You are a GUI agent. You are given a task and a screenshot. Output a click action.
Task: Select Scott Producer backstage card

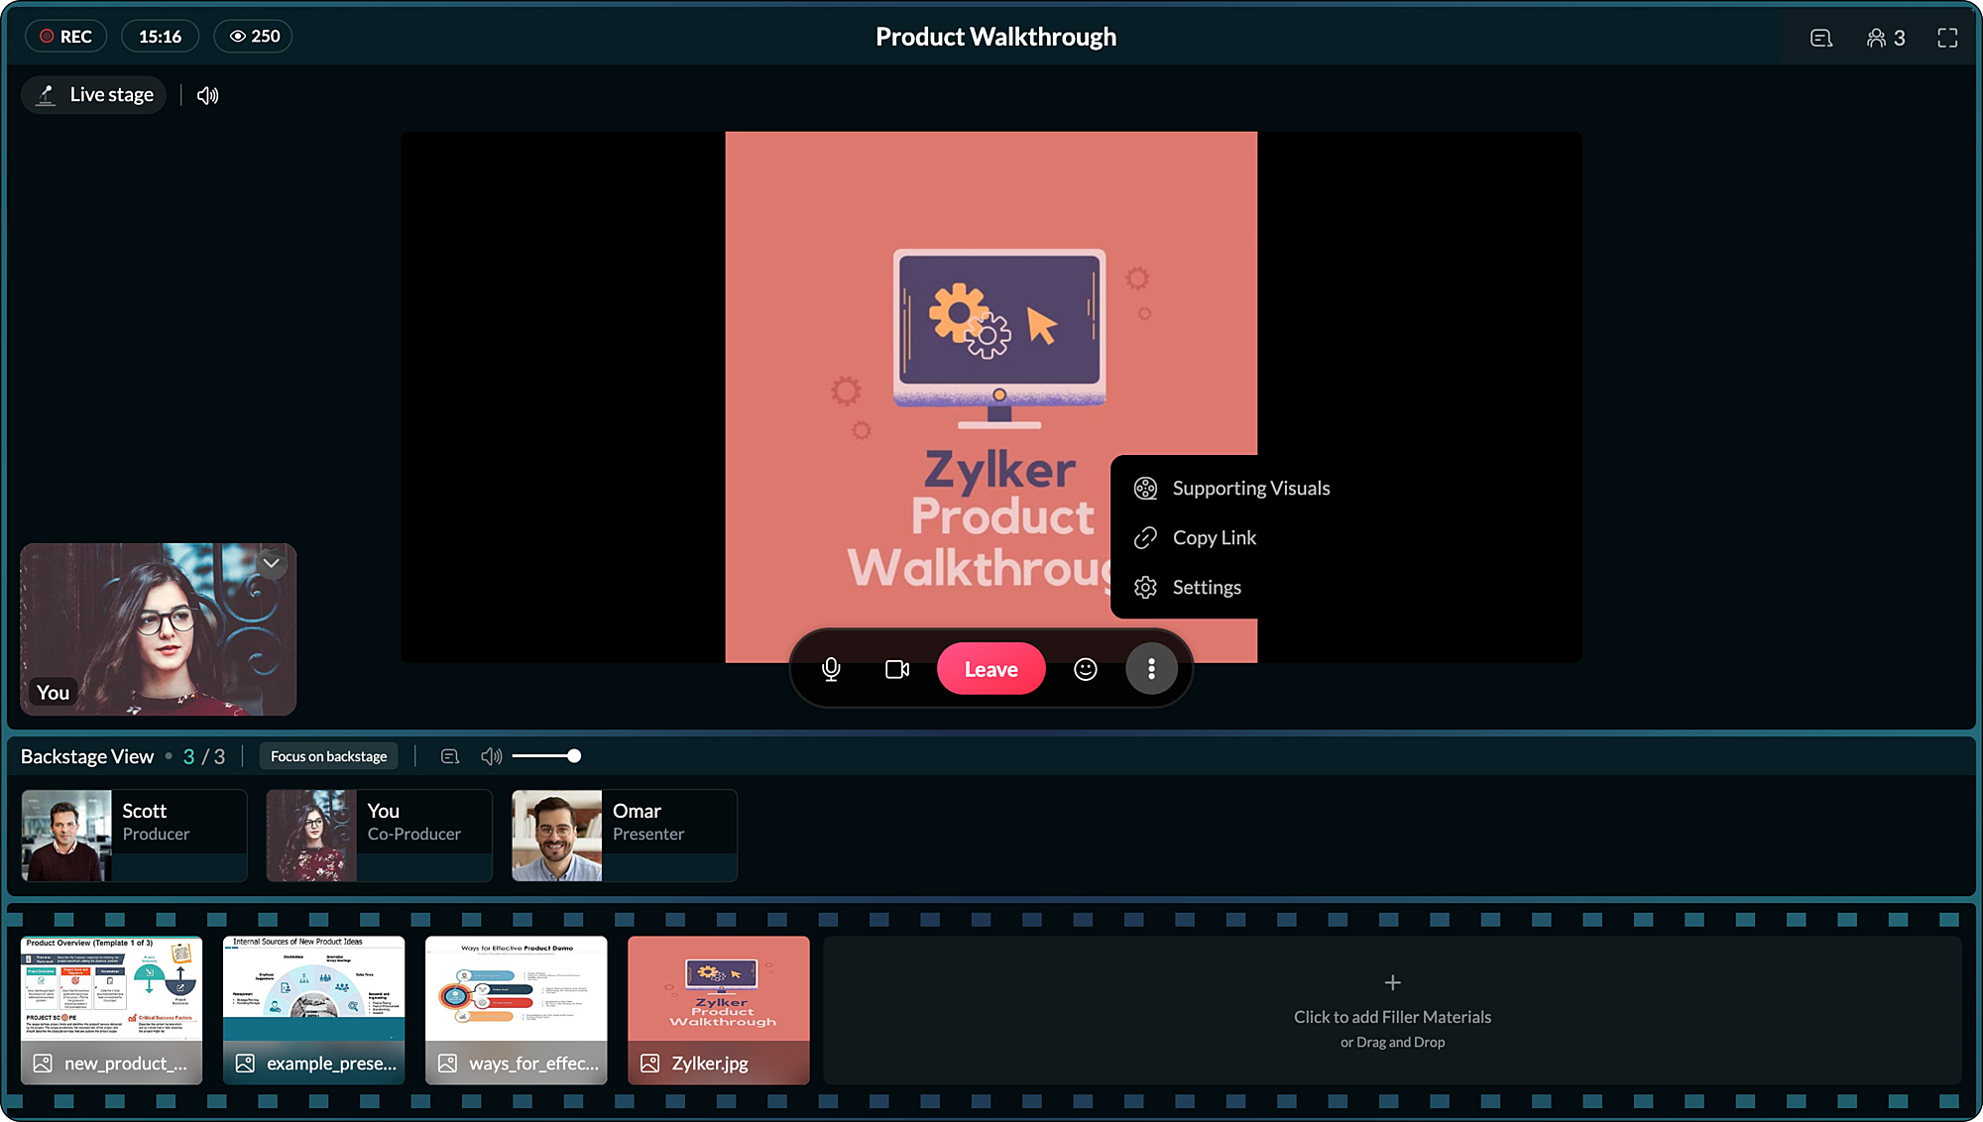point(134,836)
